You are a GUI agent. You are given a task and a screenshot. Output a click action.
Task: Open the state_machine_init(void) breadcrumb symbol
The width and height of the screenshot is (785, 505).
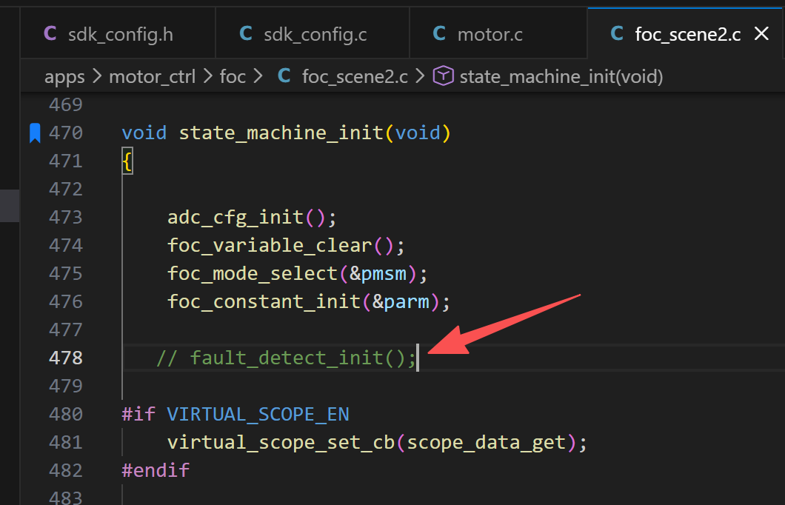(x=561, y=76)
